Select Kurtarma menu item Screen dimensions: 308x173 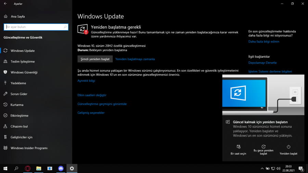point(36,105)
